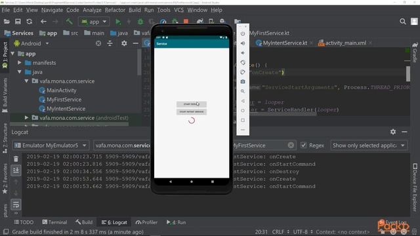Click the editor vertical scrollbar thumb
This screenshot has width=420, height=236.
coord(408,73)
